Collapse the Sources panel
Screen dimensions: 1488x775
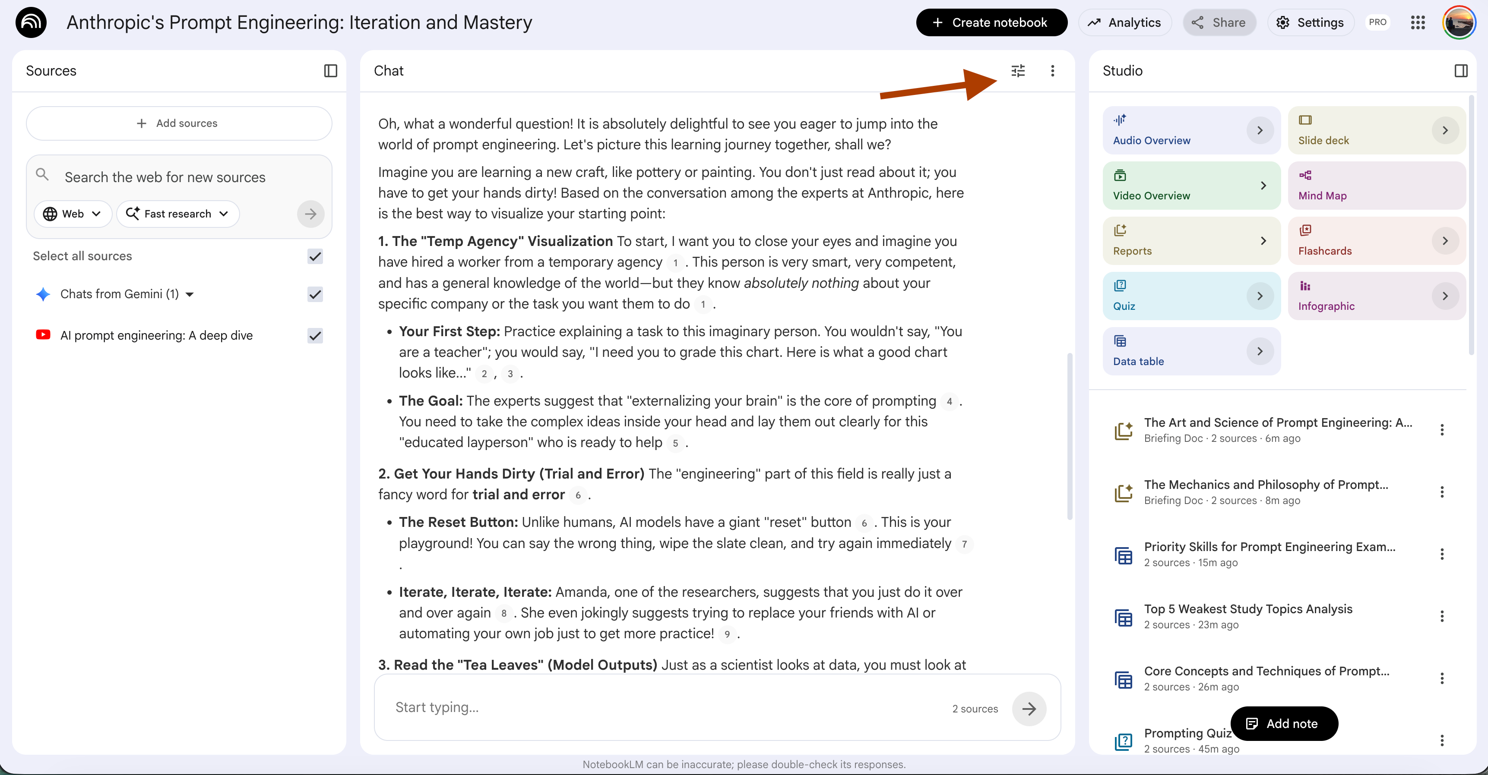click(x=330, y=70)
